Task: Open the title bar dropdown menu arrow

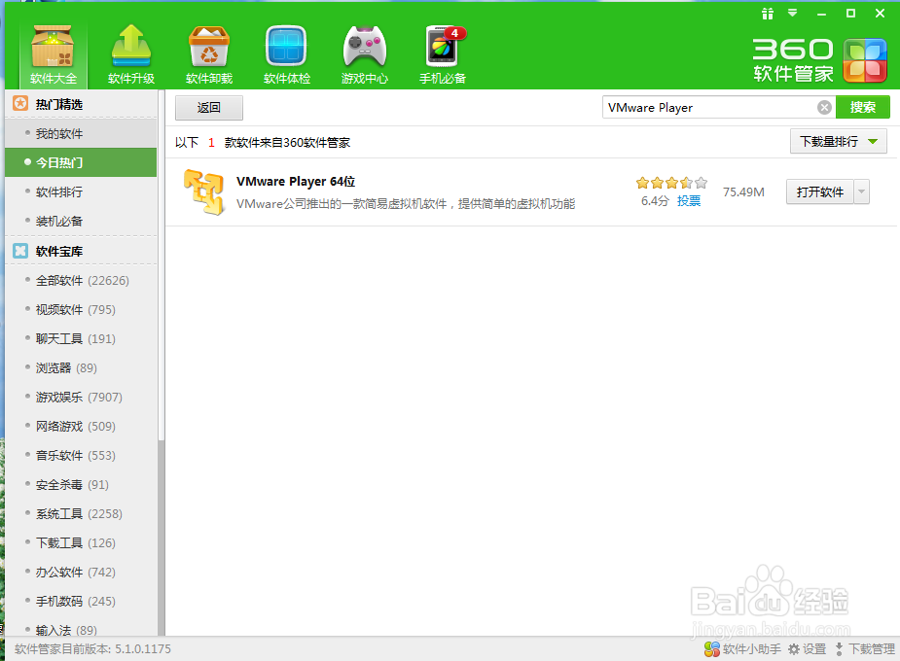Action: 793,13
